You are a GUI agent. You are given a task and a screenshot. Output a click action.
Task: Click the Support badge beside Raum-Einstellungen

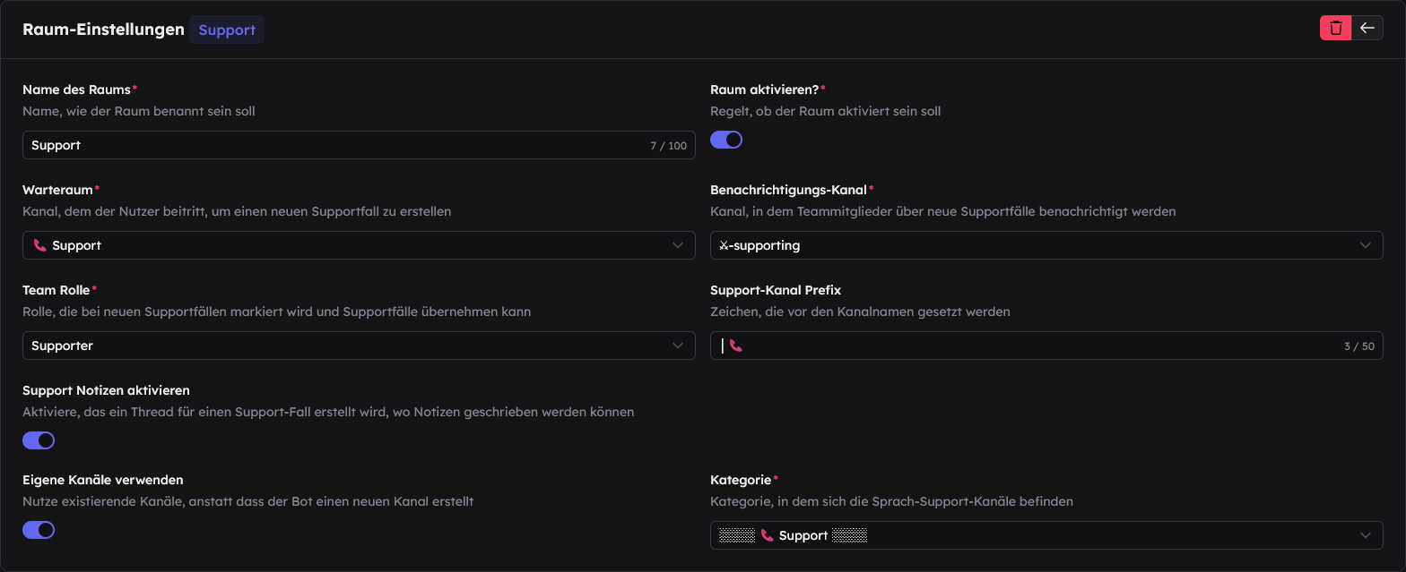[x=227, y=30]
